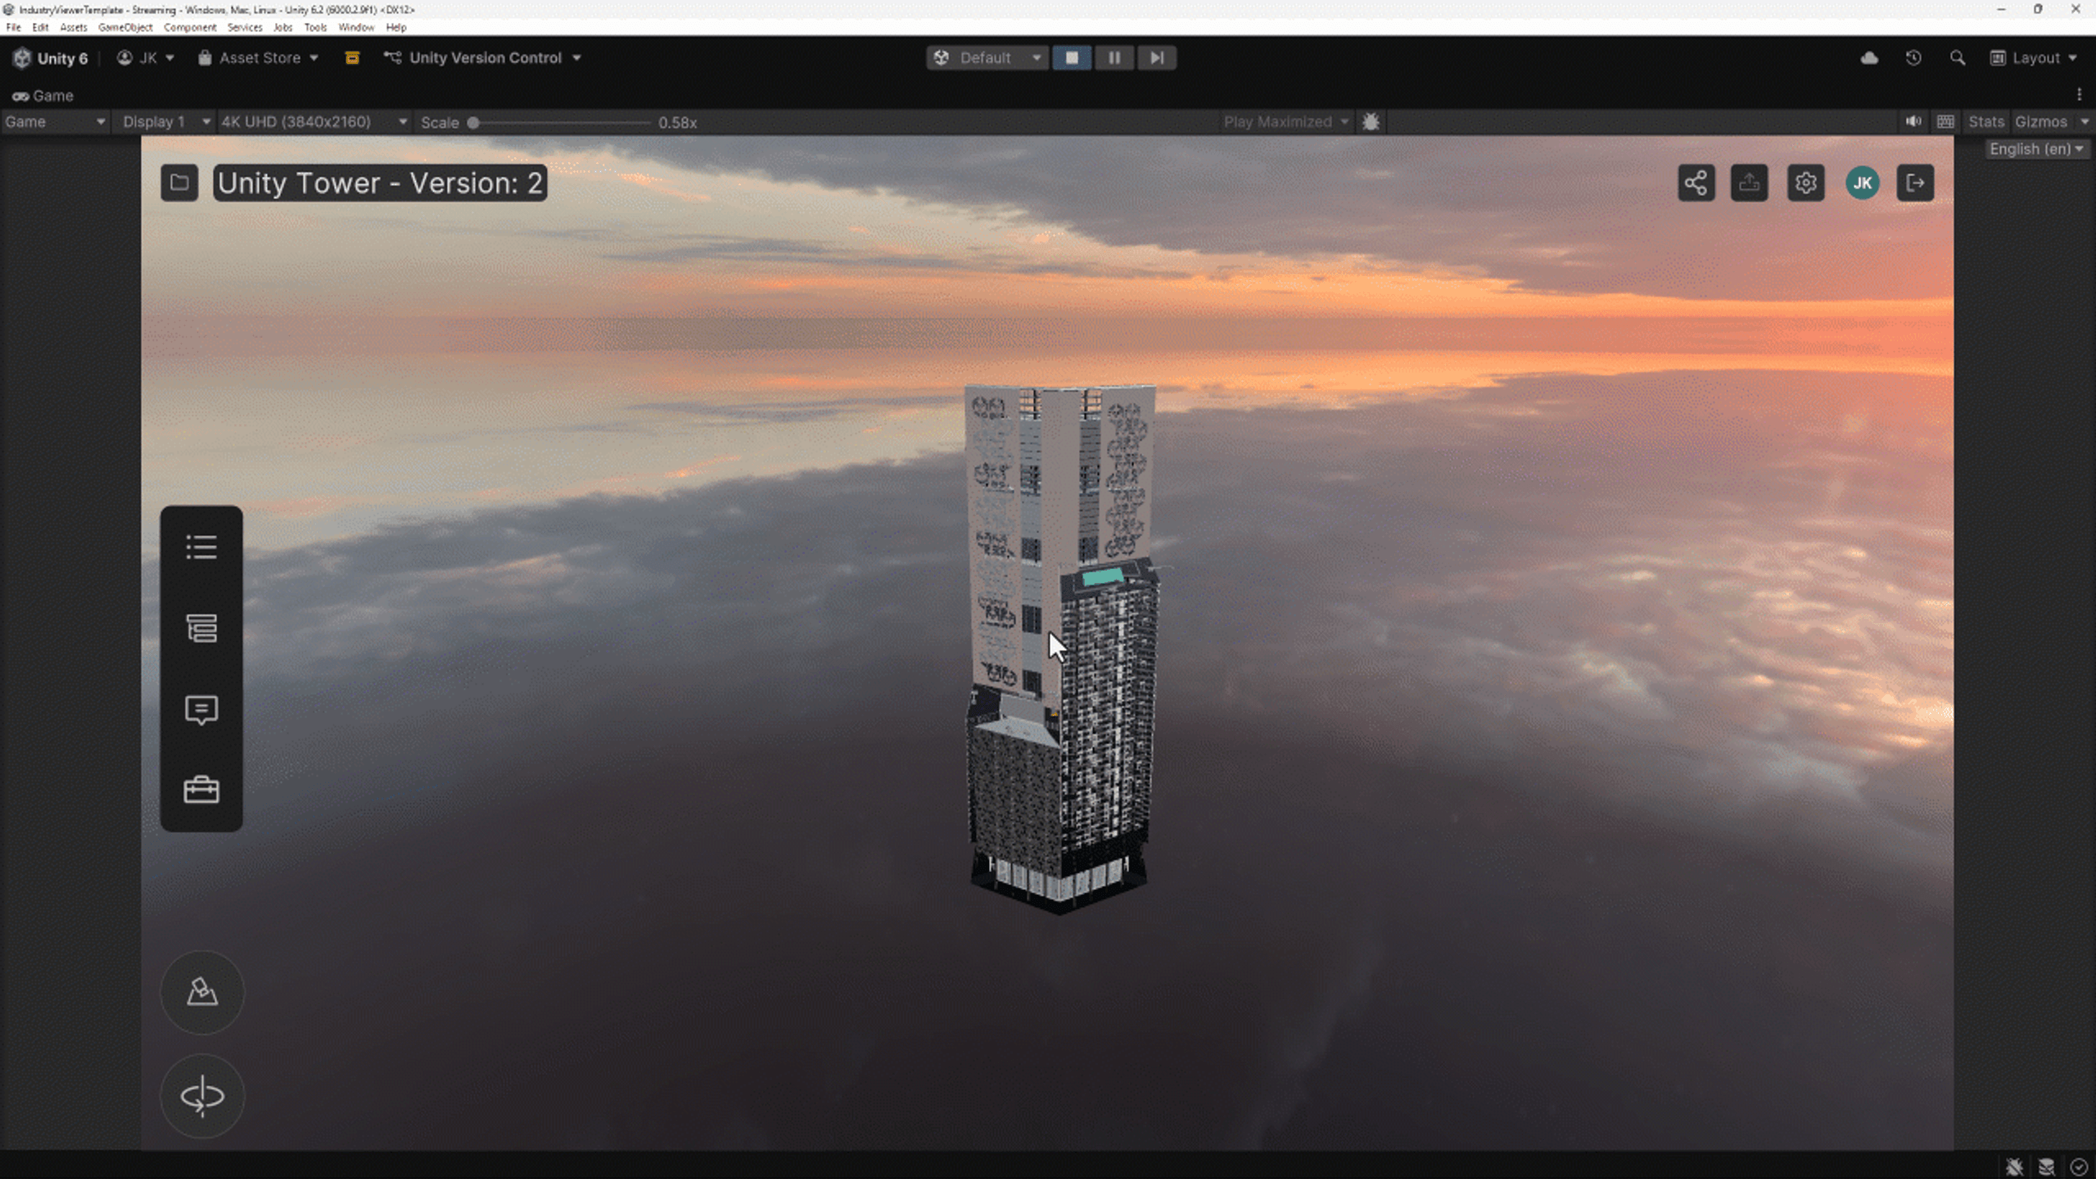Toggle Gizmos in Game view

click(2041, 122)
